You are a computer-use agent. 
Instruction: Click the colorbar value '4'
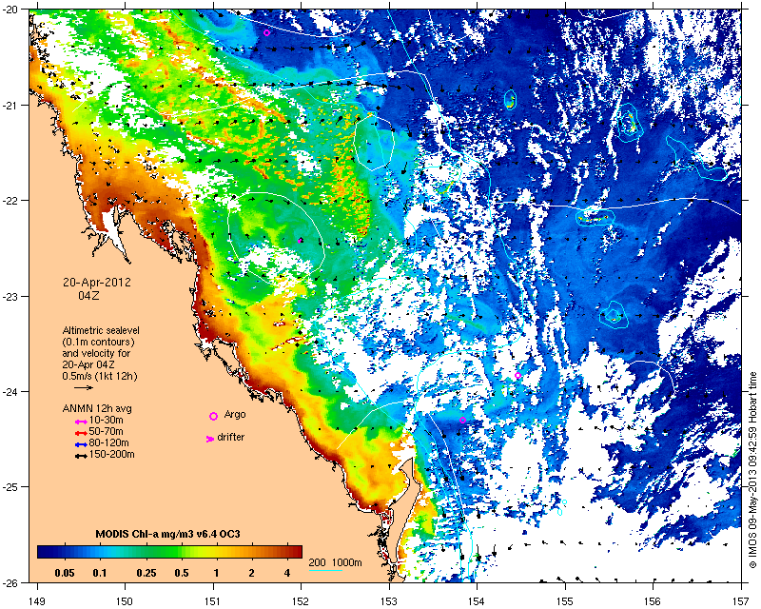pyautogui.click(x=287, y=573)
